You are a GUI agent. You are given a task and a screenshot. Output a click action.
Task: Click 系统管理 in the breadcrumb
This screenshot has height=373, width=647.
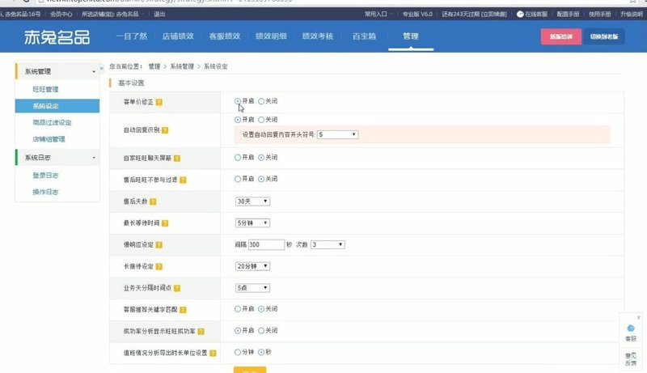click(x=182, y=66)
